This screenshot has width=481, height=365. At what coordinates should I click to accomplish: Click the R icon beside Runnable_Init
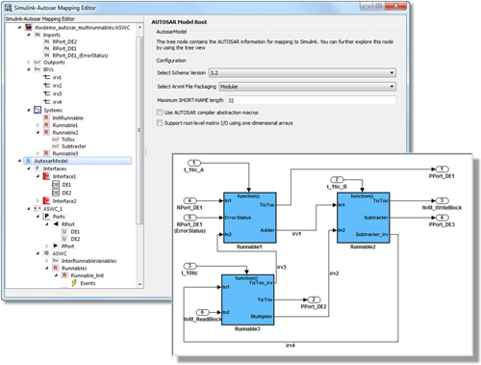(x=64, y=275)
